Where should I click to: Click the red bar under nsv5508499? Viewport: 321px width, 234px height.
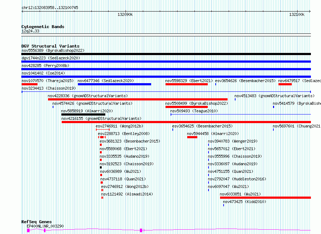click(186, 107)
